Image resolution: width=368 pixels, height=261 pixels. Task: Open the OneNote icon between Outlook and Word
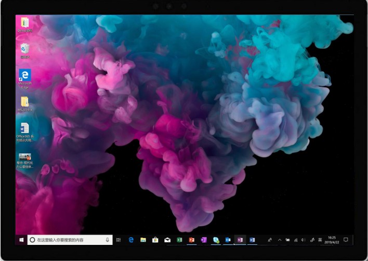240,240
